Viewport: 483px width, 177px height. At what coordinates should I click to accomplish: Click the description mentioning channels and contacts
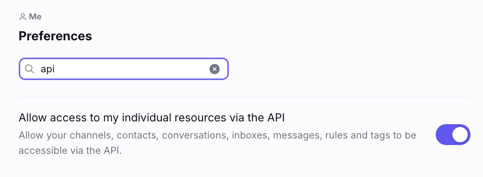[217, 143]
